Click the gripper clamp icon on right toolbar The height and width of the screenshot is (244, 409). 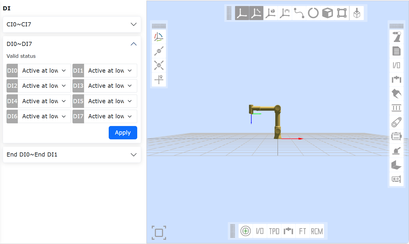[397, 79]
